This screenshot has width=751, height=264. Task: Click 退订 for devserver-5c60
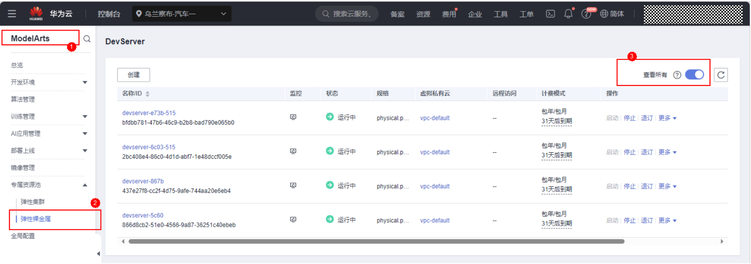point(647,221)
